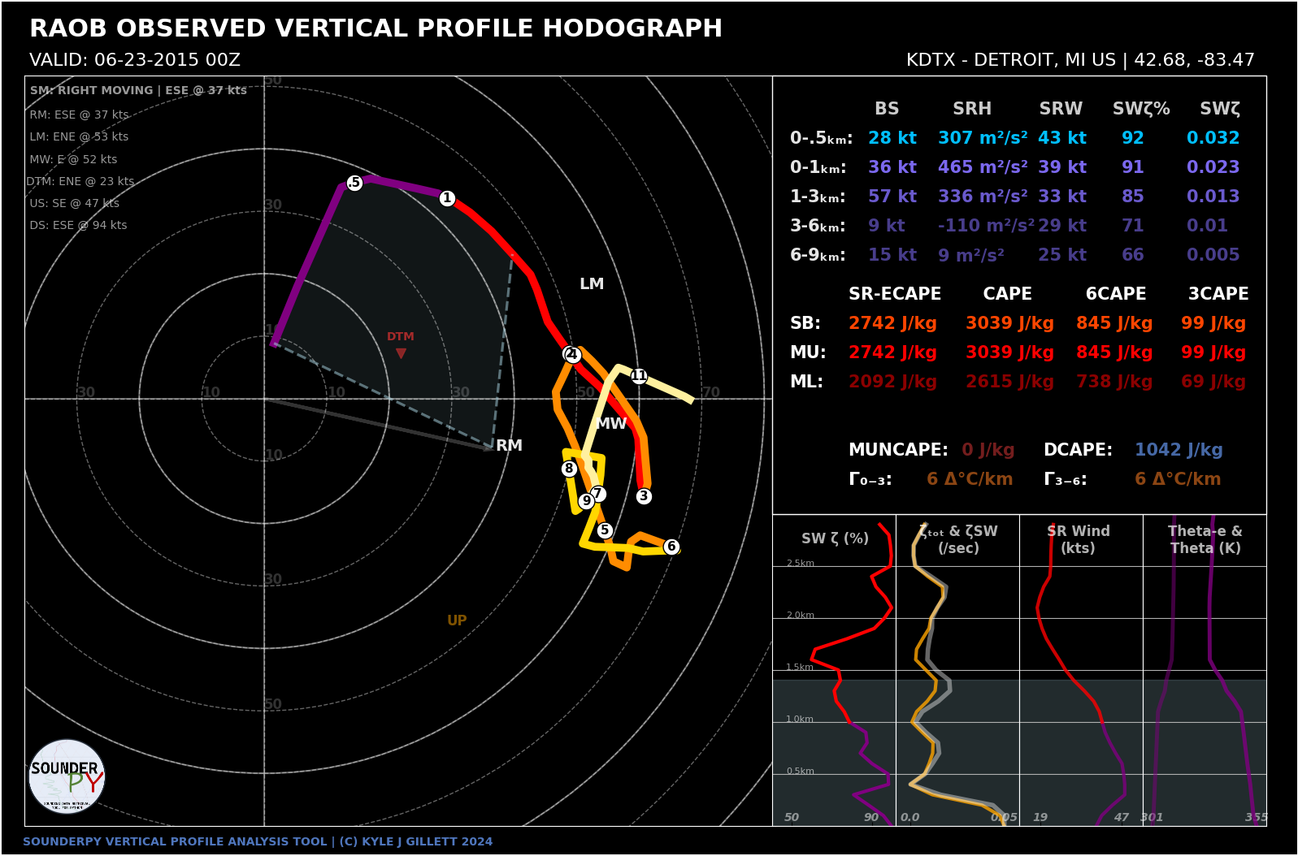Click the .5 km height marker on hodograph
Image resolution: width=1298 pixels, height=856 pixels.
click(x=354, y=183)
